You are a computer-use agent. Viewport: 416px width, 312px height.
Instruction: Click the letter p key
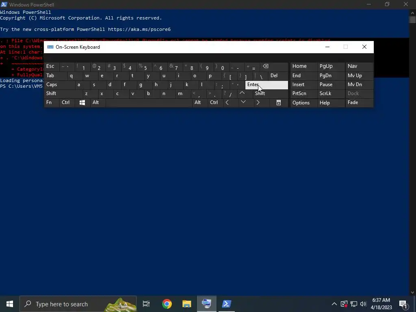pos(214,76)
